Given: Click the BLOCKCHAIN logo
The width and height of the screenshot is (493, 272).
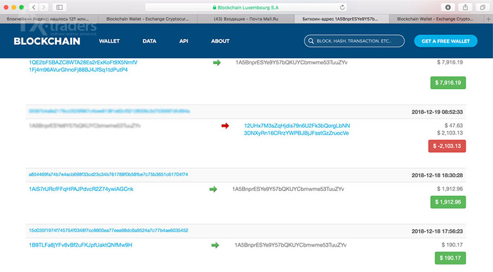Looking at the screenshot, I should [47, 41].
